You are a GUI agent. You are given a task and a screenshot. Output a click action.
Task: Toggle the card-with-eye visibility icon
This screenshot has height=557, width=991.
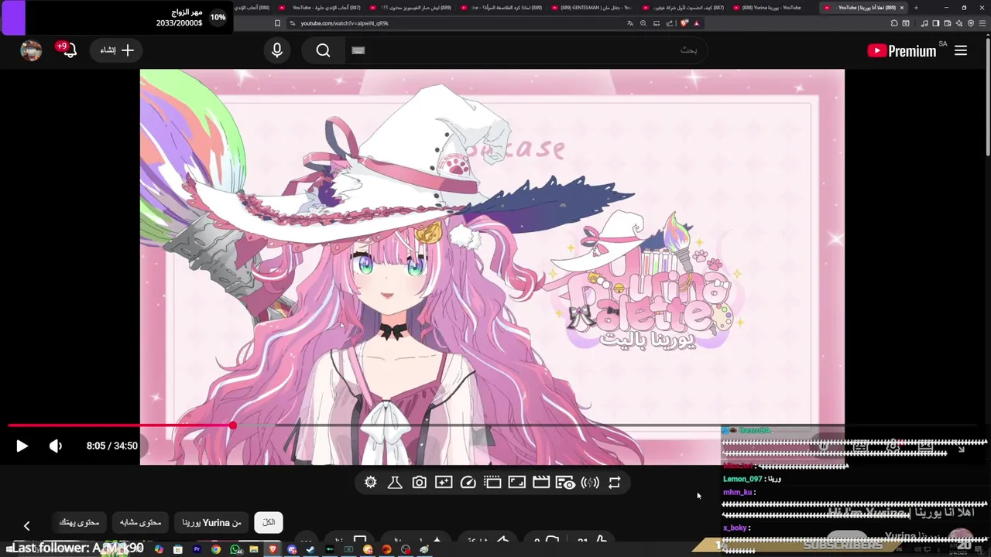[x=565, y=483]
